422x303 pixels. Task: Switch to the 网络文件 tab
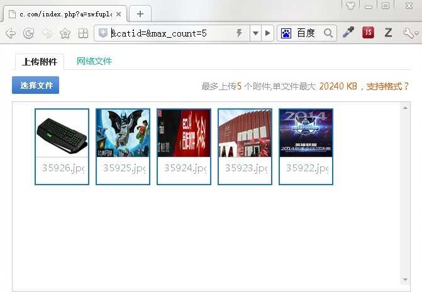tap(94, 61)
